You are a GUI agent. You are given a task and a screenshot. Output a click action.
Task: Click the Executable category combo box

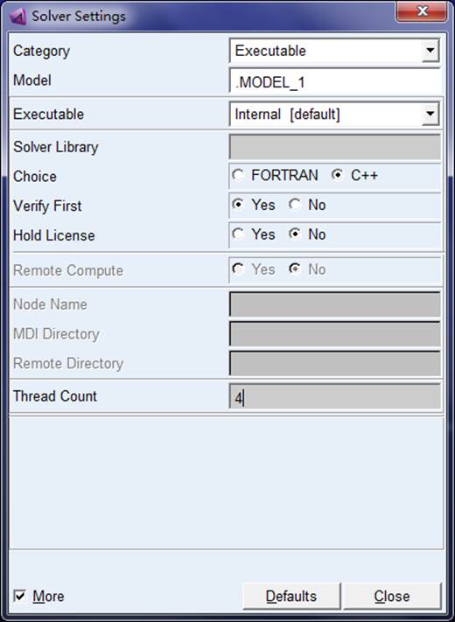tap(334, 51)
